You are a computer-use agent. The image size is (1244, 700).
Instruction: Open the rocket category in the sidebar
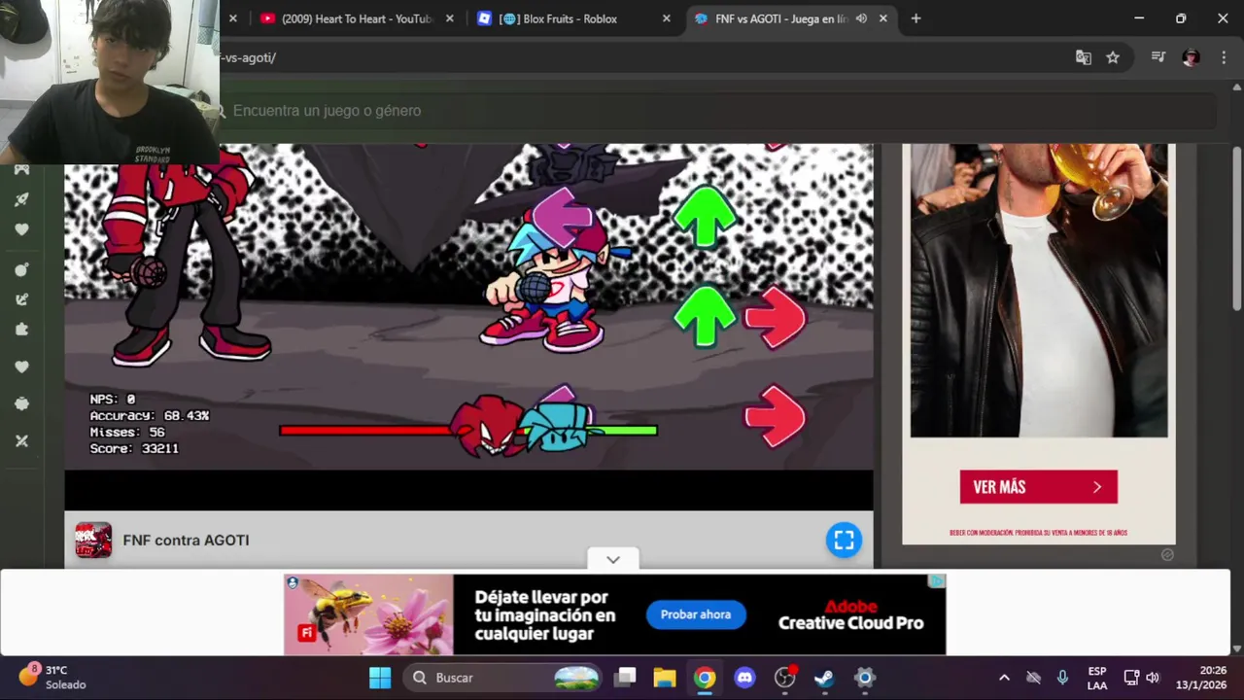(21, 199)
